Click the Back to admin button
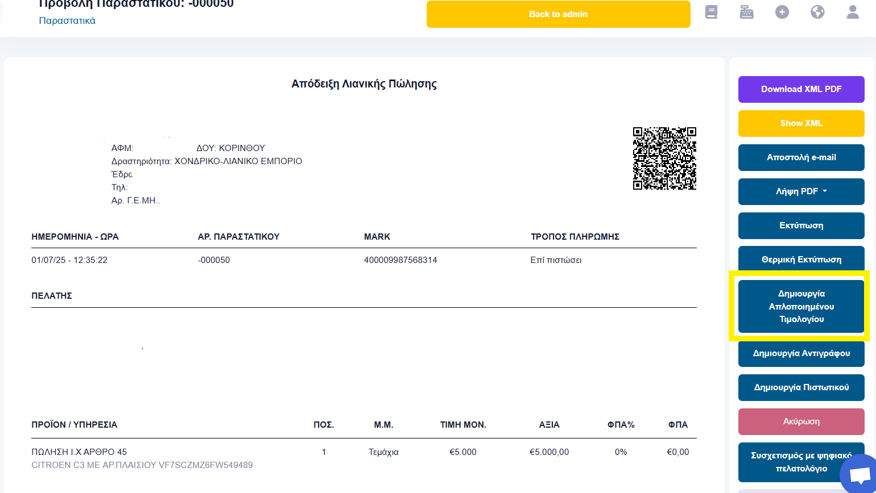This screenshot has width=876, height=493. 558,14
